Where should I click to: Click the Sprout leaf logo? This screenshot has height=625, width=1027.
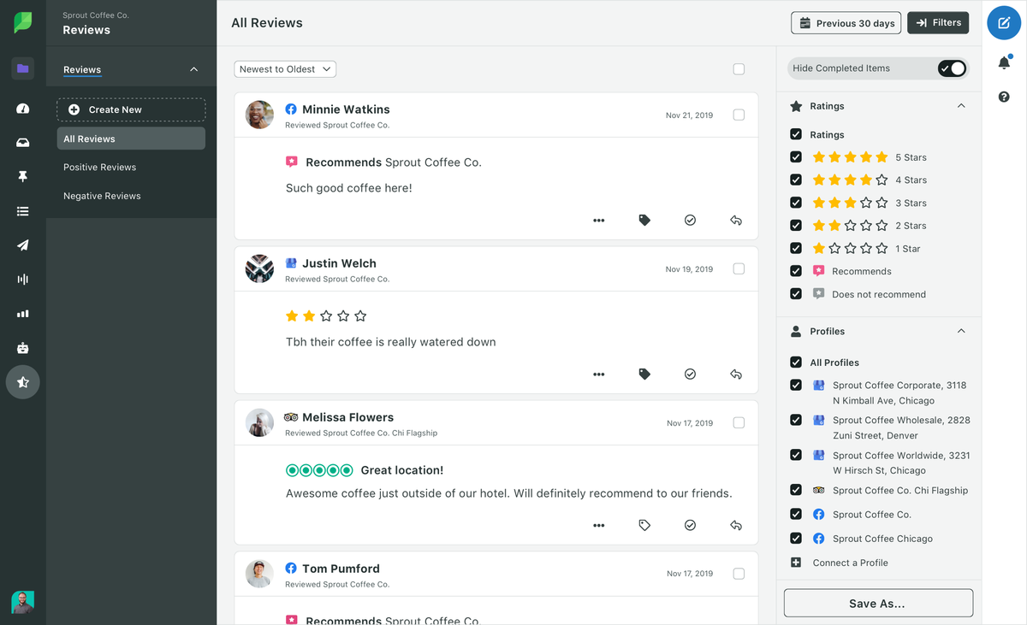pos(23,22)
